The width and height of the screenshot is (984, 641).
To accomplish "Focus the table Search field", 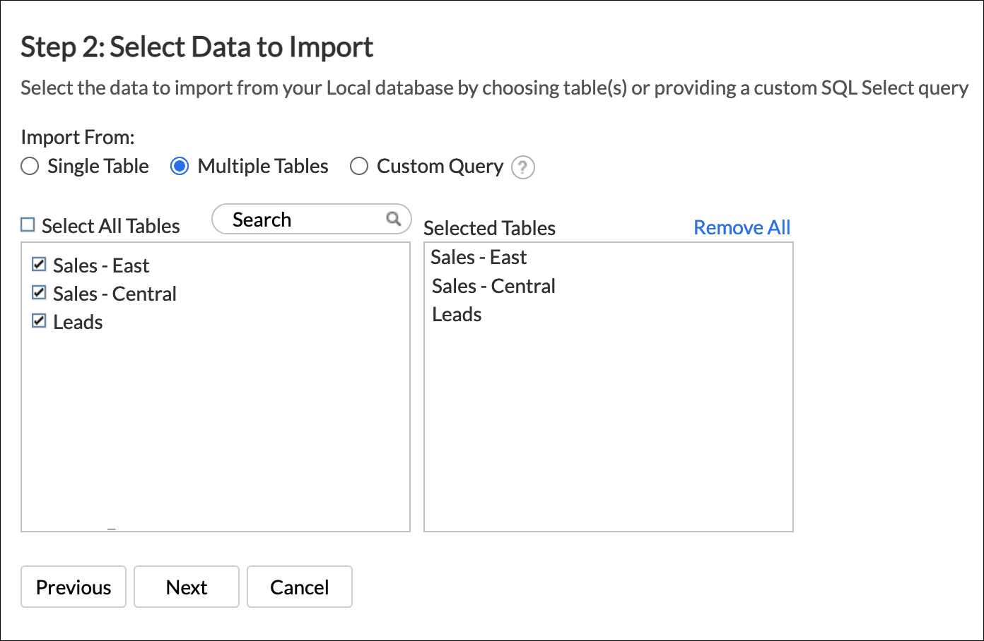I will (312, 219).
